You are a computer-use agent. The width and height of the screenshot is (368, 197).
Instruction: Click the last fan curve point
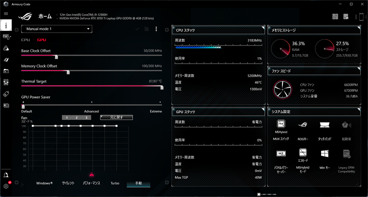[117, 126]
